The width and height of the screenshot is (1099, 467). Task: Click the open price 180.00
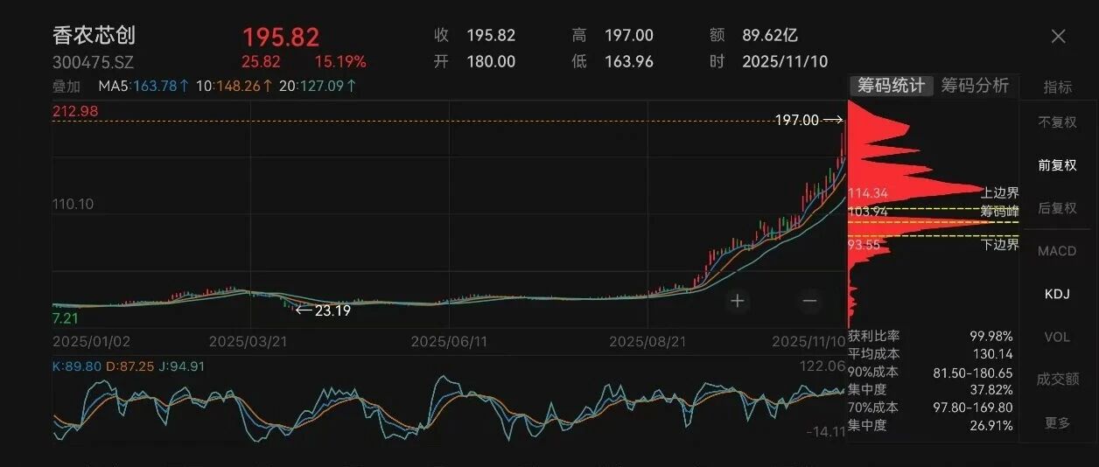[x=491, y=62]
